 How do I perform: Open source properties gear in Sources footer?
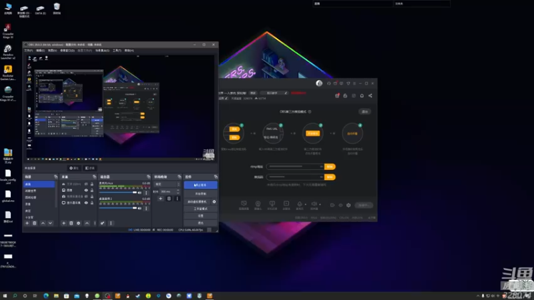tap(78, 223)
